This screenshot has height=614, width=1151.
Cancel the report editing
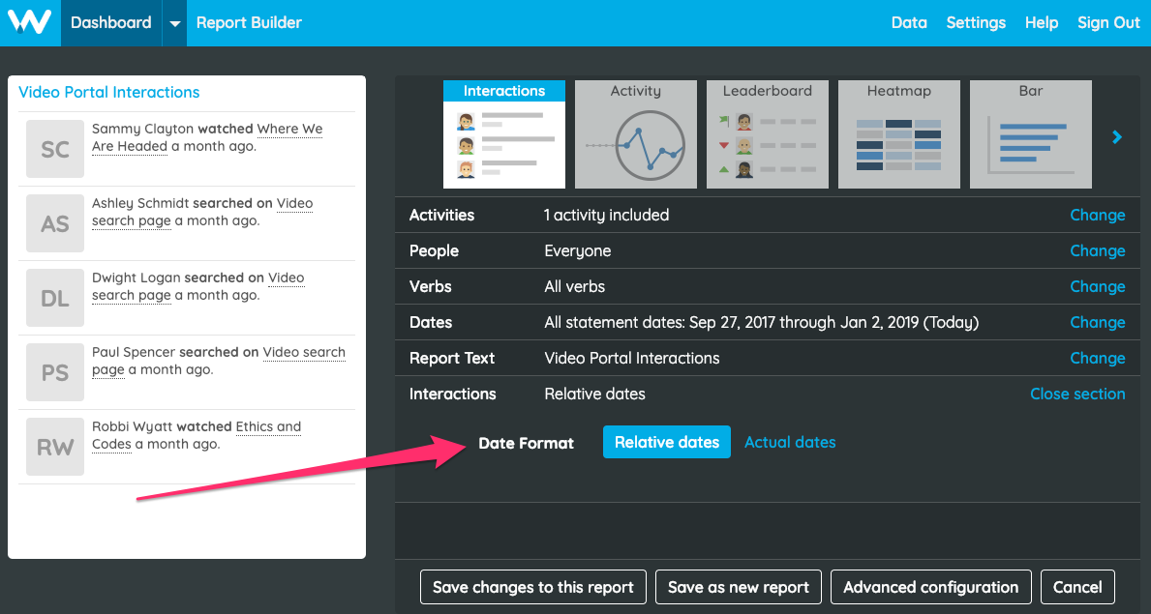click(1077, 587)
